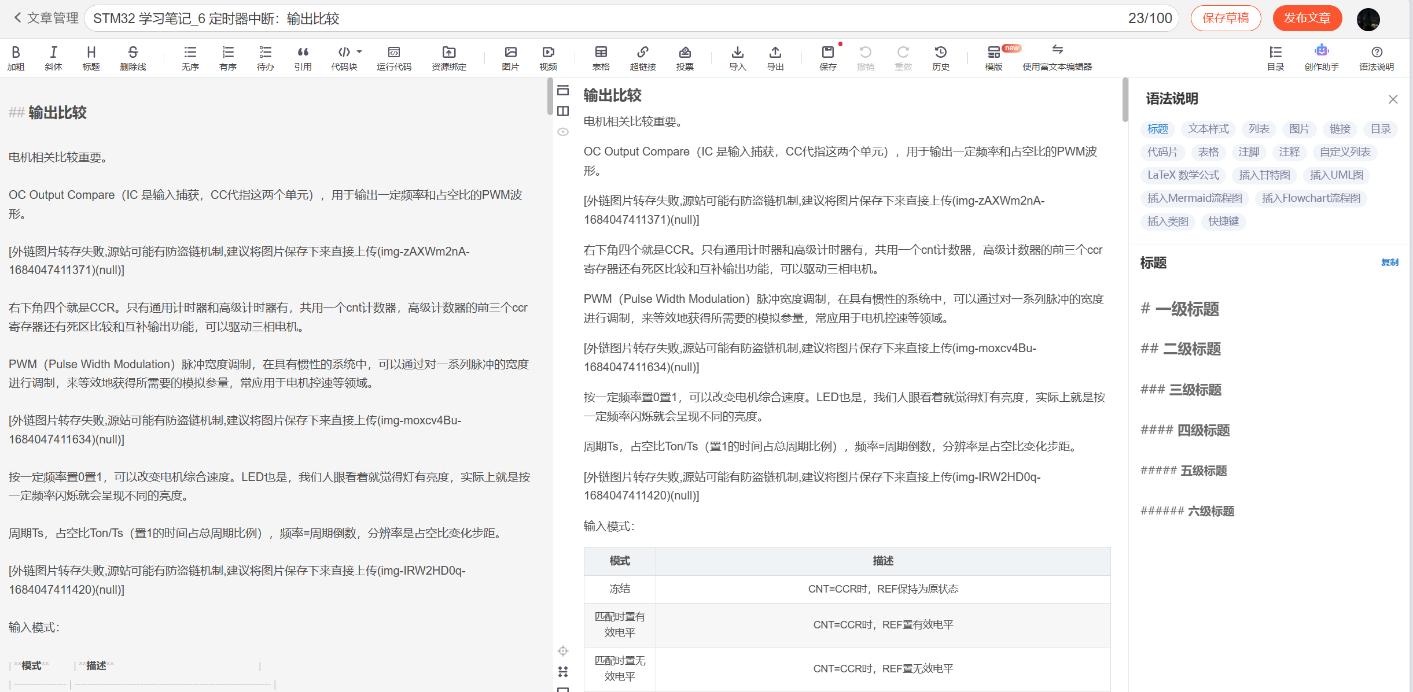Select the 快捷键 shortcuts tab
1413x692 pixels.
pos(1223,221)
